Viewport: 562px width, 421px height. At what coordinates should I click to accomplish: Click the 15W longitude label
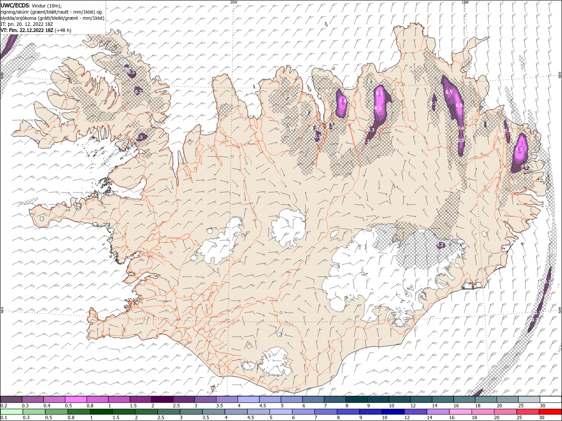pos(465,2)
